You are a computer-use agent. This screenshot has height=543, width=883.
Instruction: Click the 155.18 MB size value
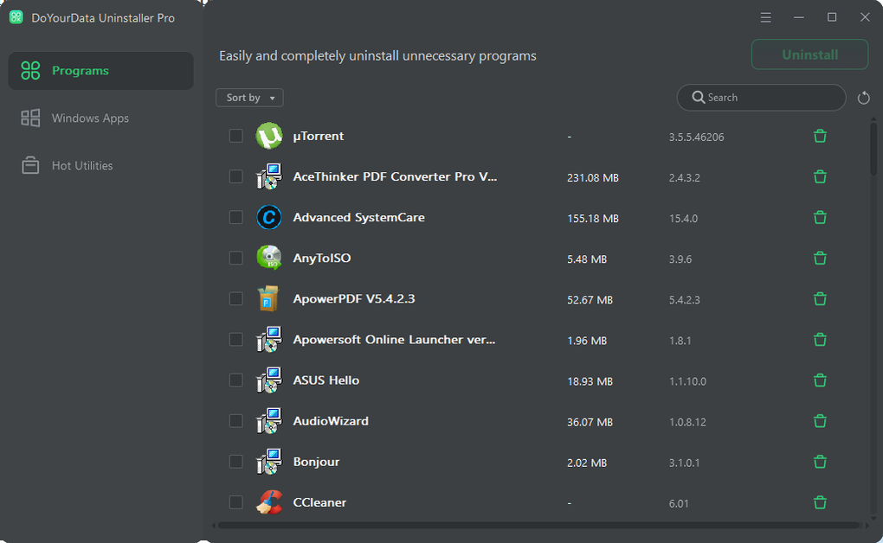click(593, 219)
